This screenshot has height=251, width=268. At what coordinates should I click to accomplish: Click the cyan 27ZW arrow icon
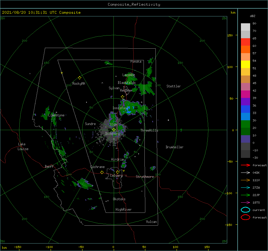245,188
